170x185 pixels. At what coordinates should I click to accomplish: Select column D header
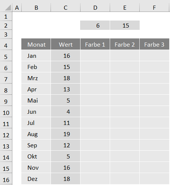click(x=95, y=8)
